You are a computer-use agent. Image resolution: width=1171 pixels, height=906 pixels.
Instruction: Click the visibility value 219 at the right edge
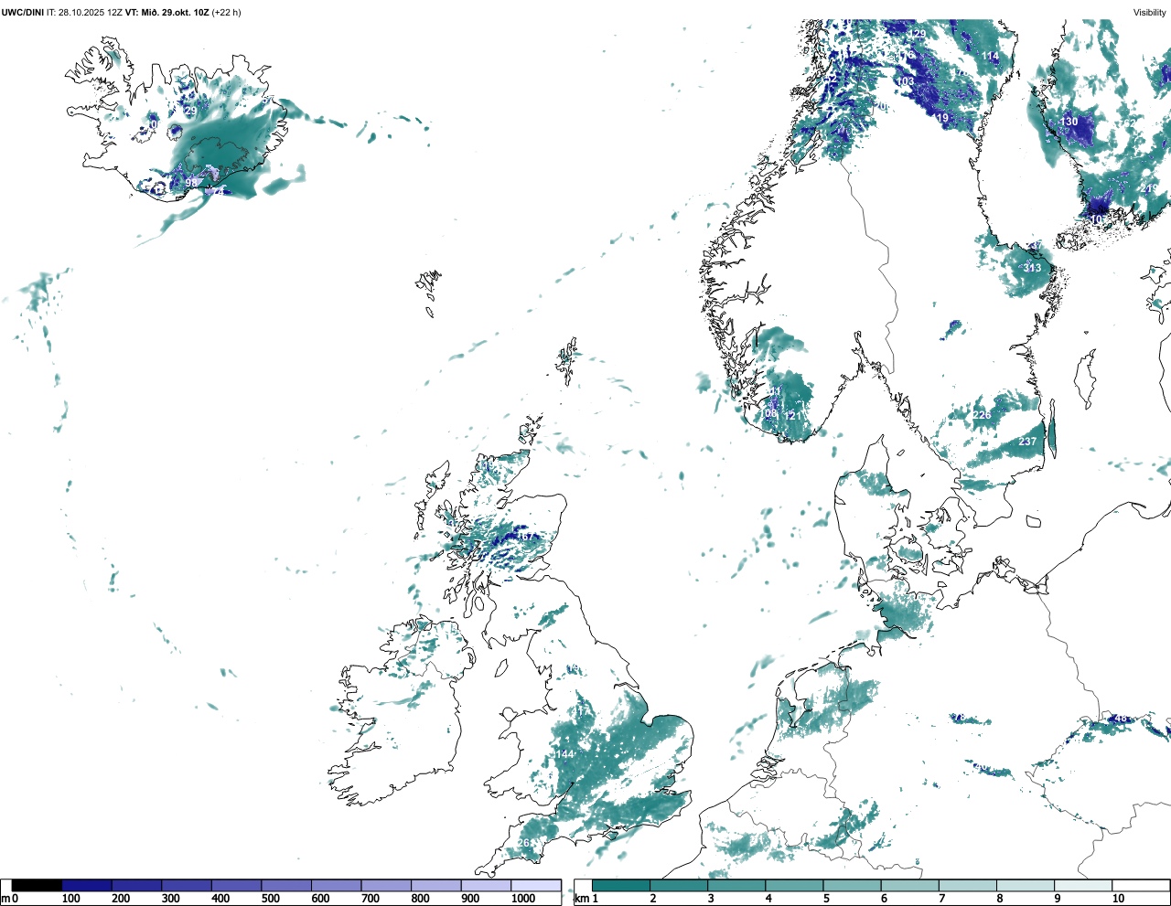(x=1149, y=188)
